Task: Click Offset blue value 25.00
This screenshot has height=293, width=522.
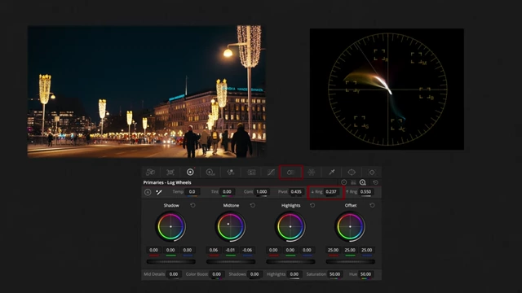Action: pos(366,250)
